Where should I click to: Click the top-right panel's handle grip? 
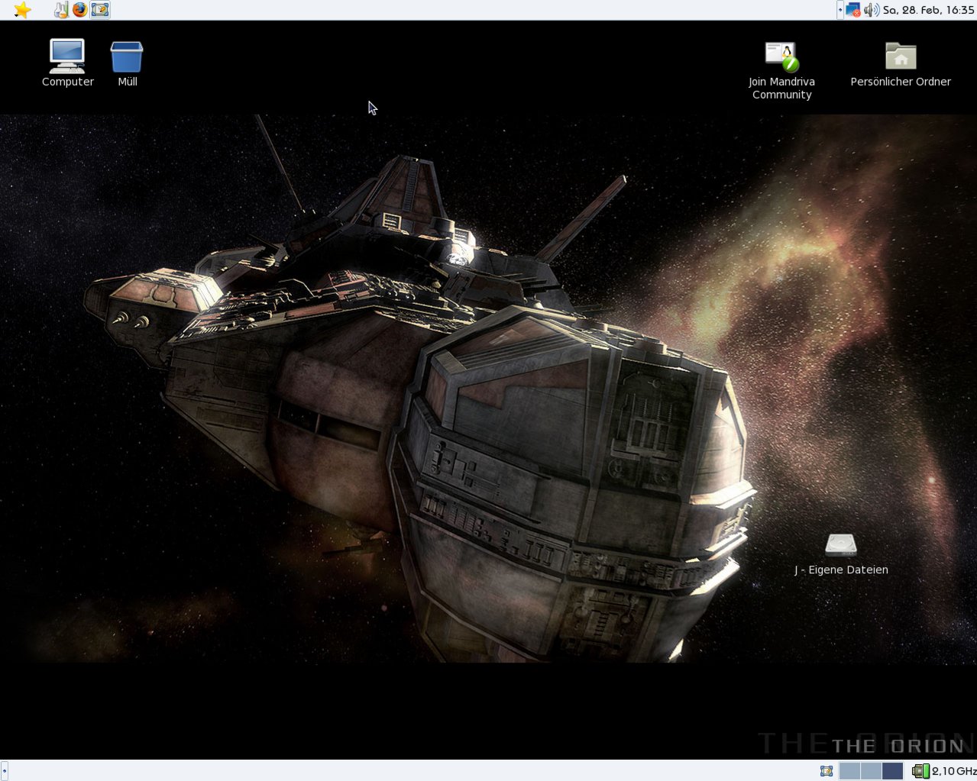pyautogui.click(x=840, y=10)
